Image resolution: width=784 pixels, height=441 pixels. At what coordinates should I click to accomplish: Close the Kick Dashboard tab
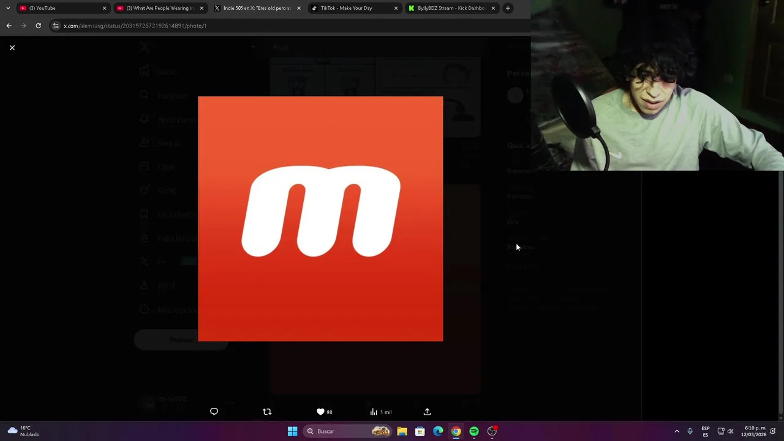pos(493,8)
